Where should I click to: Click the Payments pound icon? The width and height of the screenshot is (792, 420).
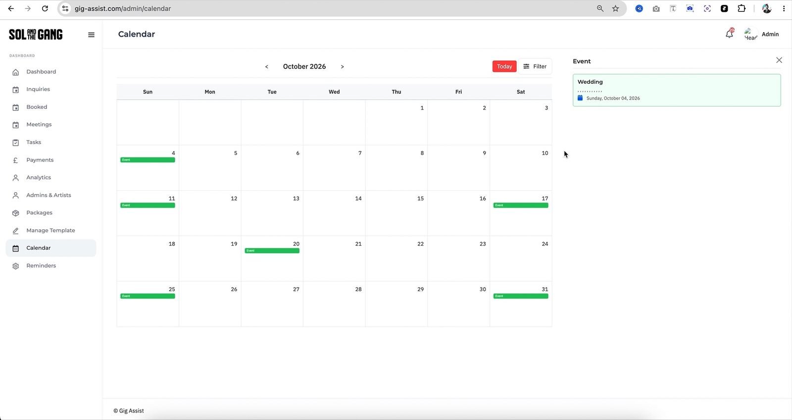(16, 160)
